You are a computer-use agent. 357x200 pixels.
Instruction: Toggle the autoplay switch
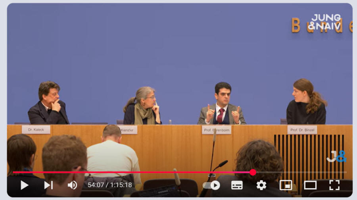(211, 185)
